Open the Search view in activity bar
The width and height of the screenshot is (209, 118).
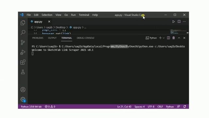(x=23, y=32)
